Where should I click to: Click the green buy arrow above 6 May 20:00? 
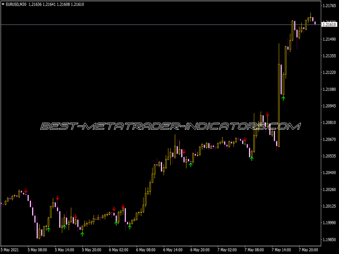191,165
